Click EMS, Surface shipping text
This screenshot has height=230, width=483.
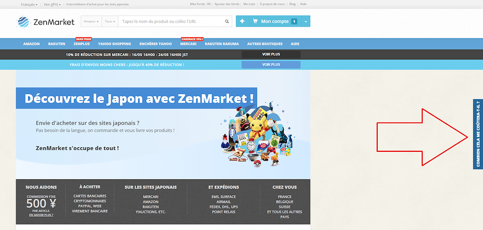(x=224, y=197)
